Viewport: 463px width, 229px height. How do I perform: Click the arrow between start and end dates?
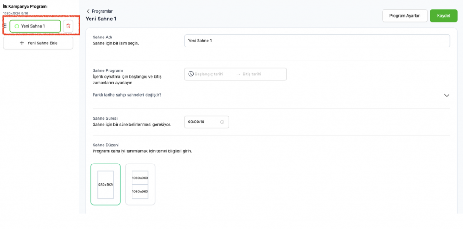pyautogui.click(x=238, y=74)
